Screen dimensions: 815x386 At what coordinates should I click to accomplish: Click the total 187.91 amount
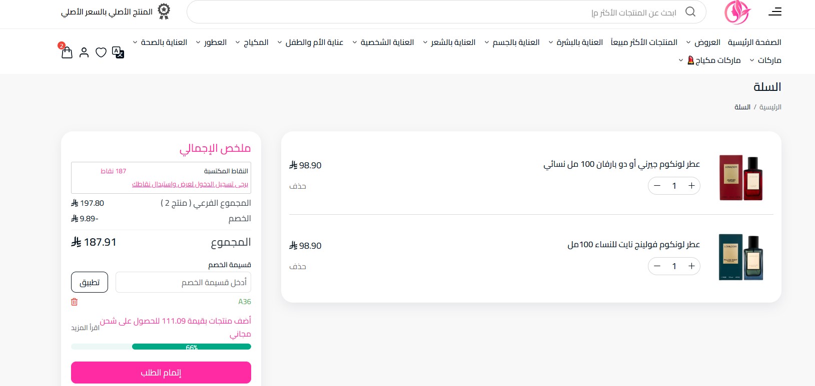(94, 242)
